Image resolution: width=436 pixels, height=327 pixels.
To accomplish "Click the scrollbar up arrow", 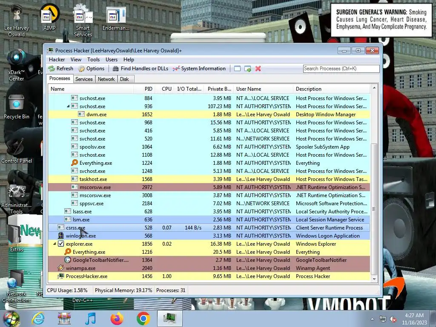I will [374, 88].
